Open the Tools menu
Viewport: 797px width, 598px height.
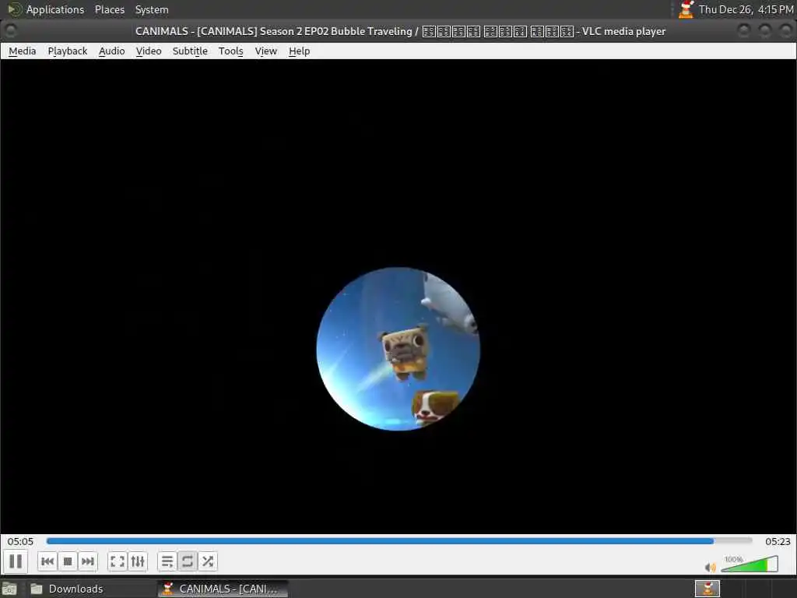point(230,51)
